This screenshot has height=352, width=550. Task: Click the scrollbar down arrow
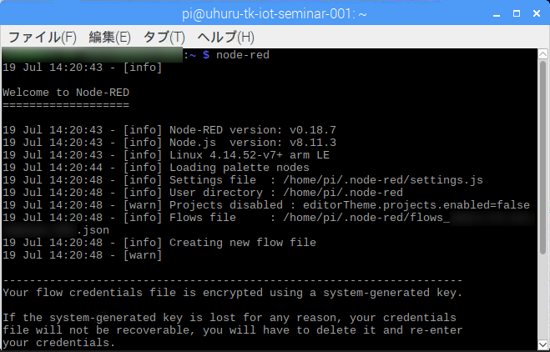[542, 345]
